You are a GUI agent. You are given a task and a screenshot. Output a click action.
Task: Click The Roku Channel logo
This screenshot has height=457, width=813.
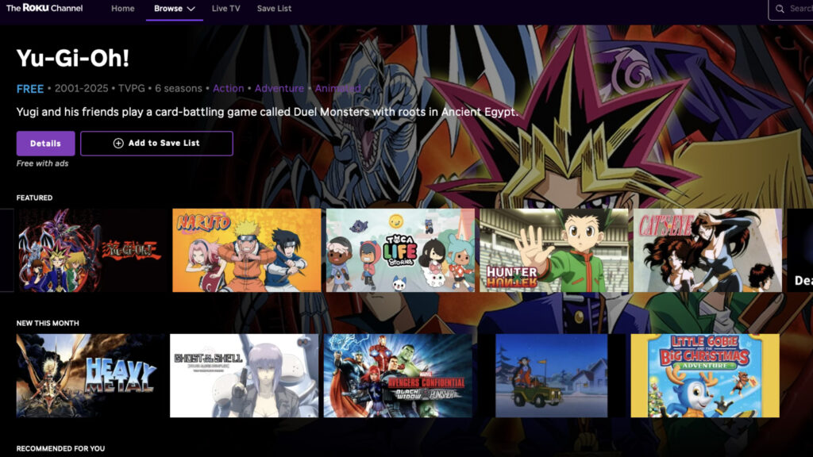coord(44,9)
